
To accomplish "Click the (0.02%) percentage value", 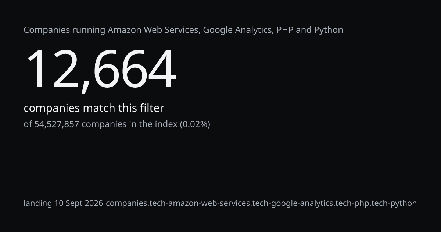I will (x=195, y=124).
